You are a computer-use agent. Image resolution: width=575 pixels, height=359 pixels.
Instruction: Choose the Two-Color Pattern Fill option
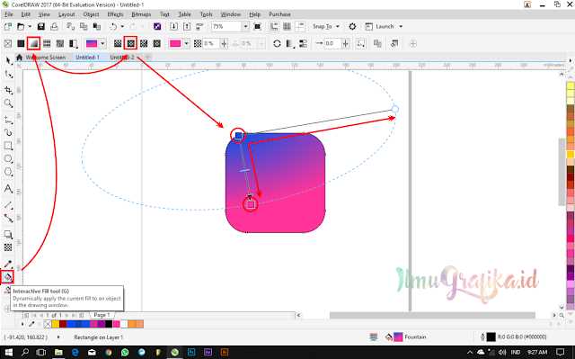74,44
